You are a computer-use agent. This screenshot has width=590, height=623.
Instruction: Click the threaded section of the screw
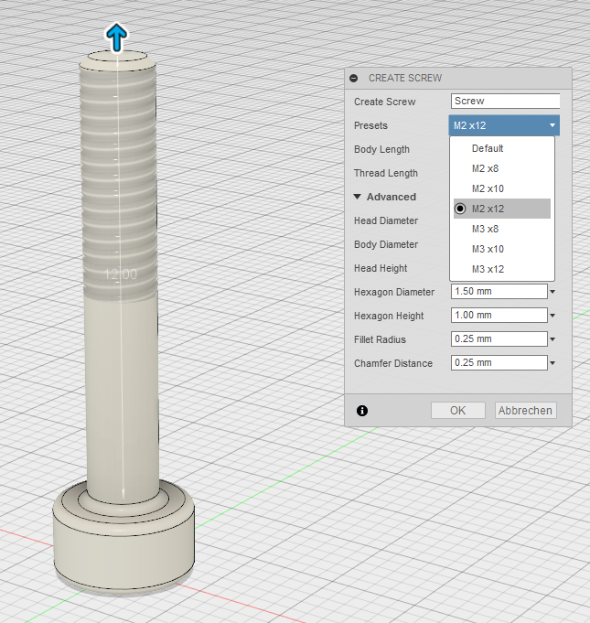point(118,183)
